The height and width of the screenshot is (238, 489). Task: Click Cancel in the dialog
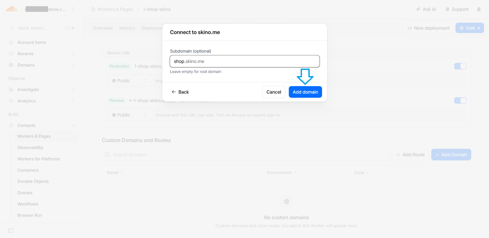pos(274,92)
